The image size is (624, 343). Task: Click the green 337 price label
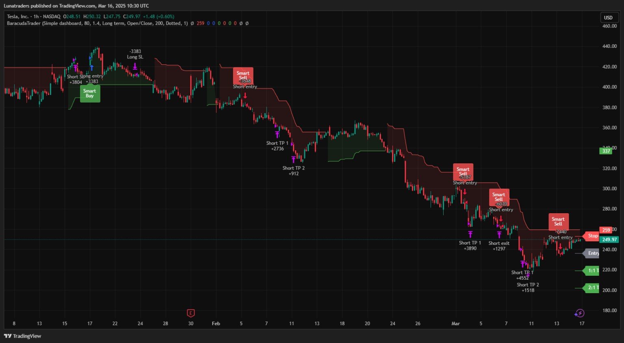pyautogui.click(x=606, y=151)
